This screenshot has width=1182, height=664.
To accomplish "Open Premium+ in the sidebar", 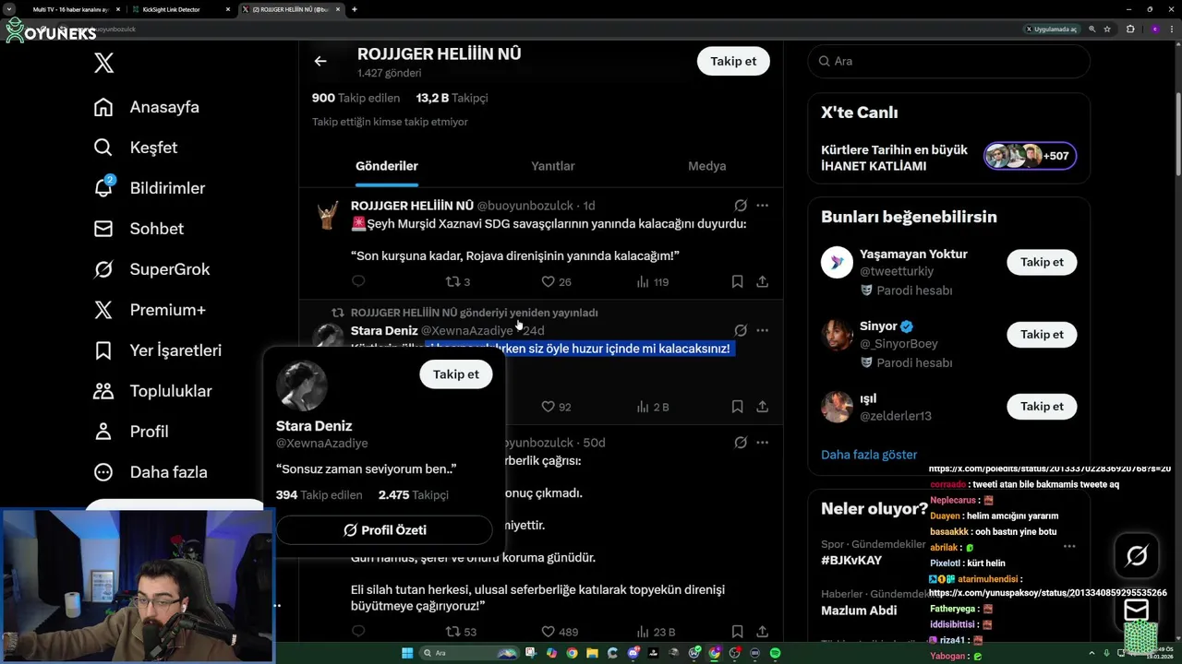I will click(150, 310).
